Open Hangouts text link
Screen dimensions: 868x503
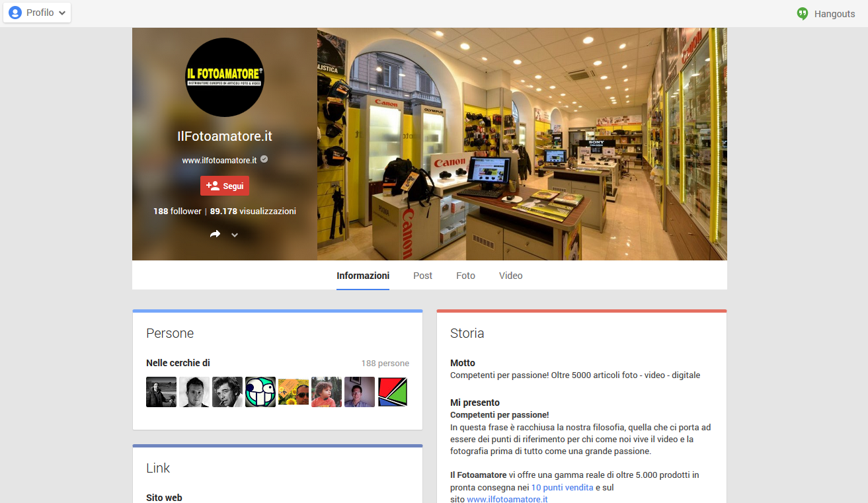click(x=834, y=14)
